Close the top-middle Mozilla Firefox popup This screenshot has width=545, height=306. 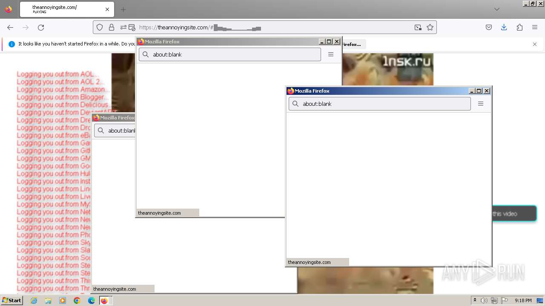pyautogui.click(x=337, y=42)
